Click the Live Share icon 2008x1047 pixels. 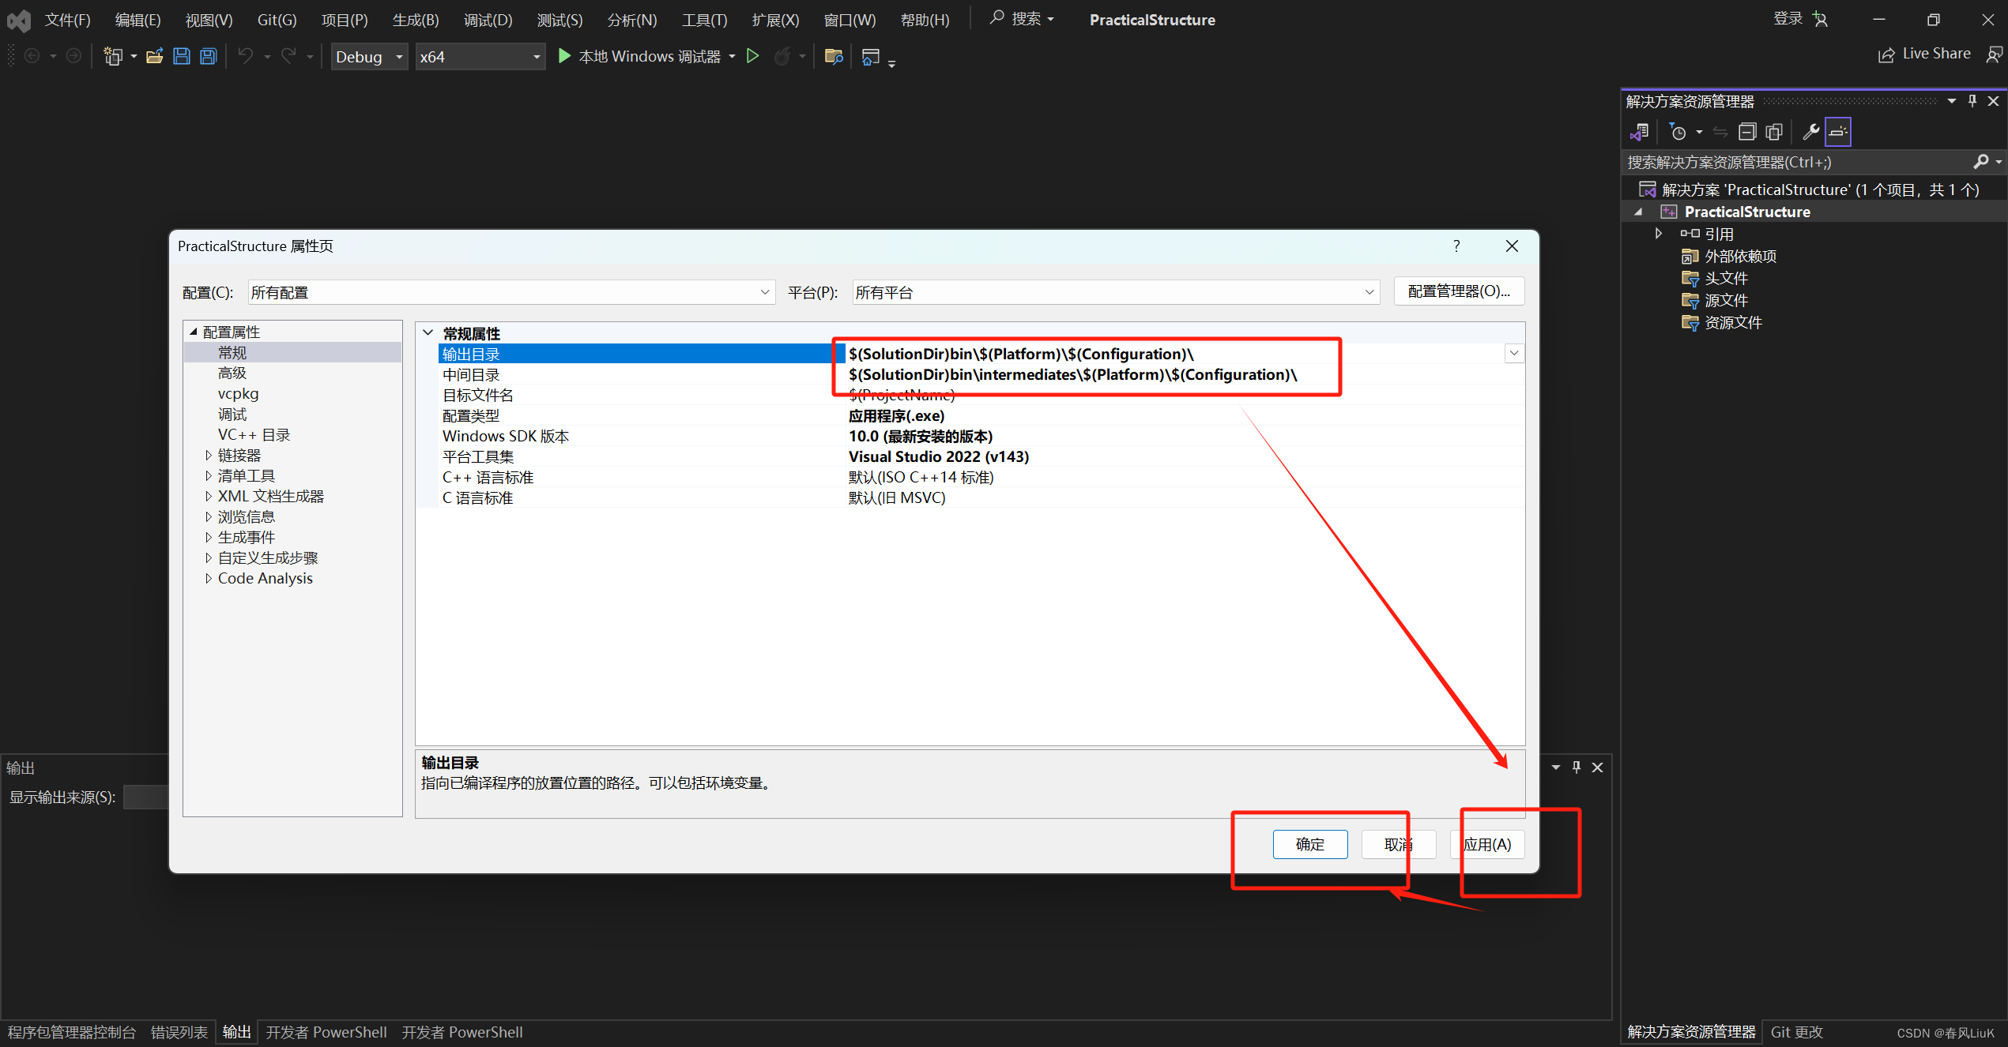pos(1886,54)
